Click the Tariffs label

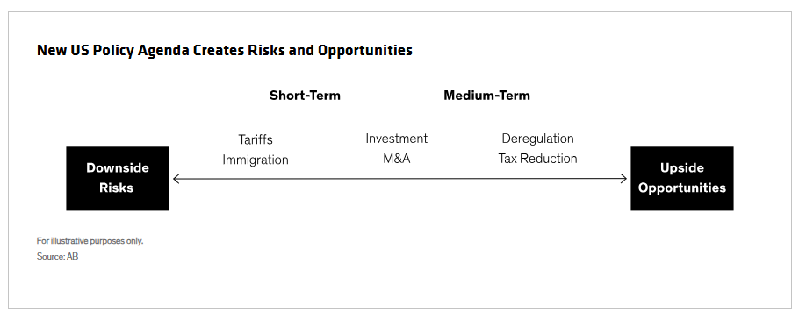(256, 139)
